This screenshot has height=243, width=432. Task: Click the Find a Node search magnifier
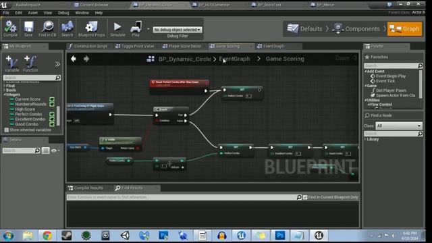coord(420,134)
